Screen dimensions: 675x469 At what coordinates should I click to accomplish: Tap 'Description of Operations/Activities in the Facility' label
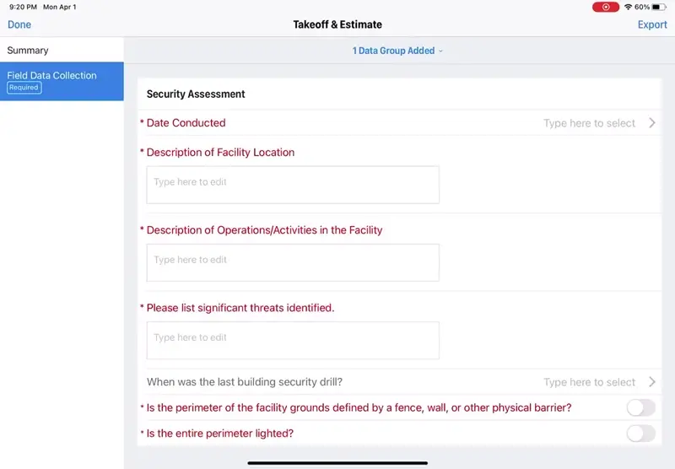(264, 230)
